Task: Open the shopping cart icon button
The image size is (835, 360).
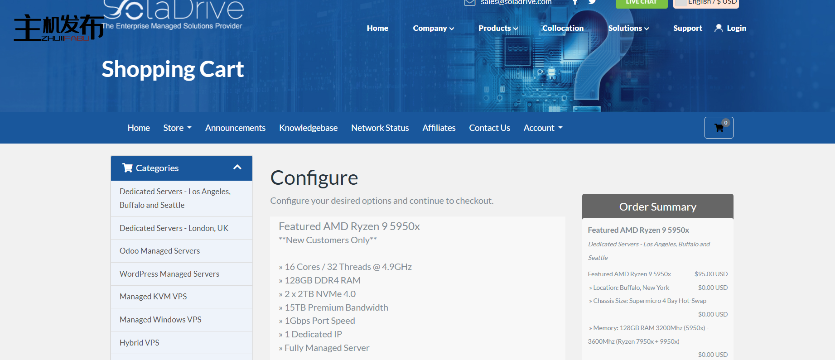Action: [x=719, y=128]
